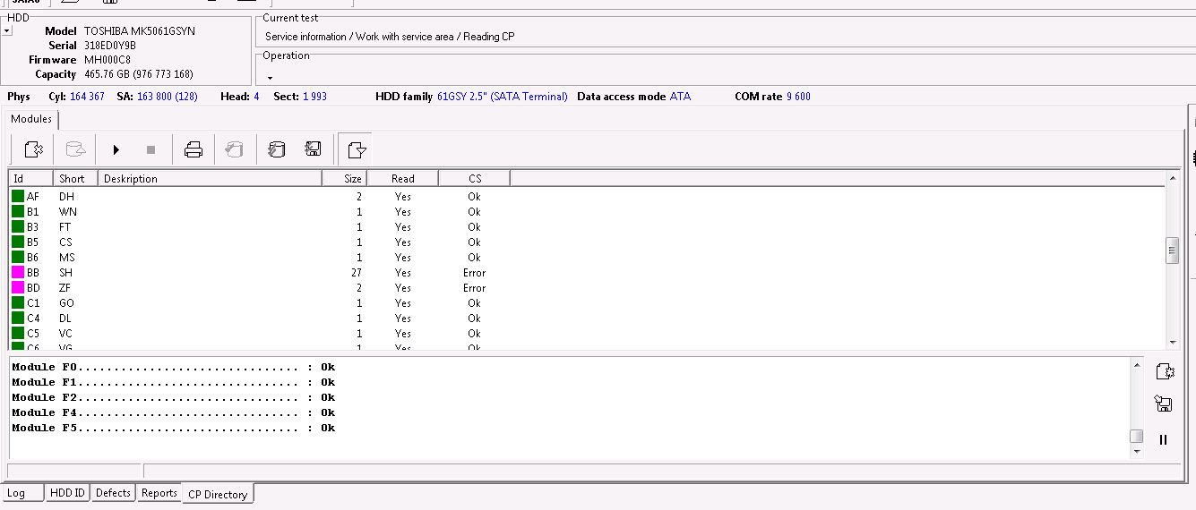Start the test with the play button
The image size is (1196, 510).
(116, 149)
